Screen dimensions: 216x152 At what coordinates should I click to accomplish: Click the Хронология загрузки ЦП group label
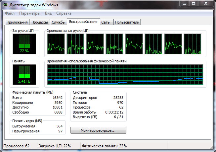(68, 31)
